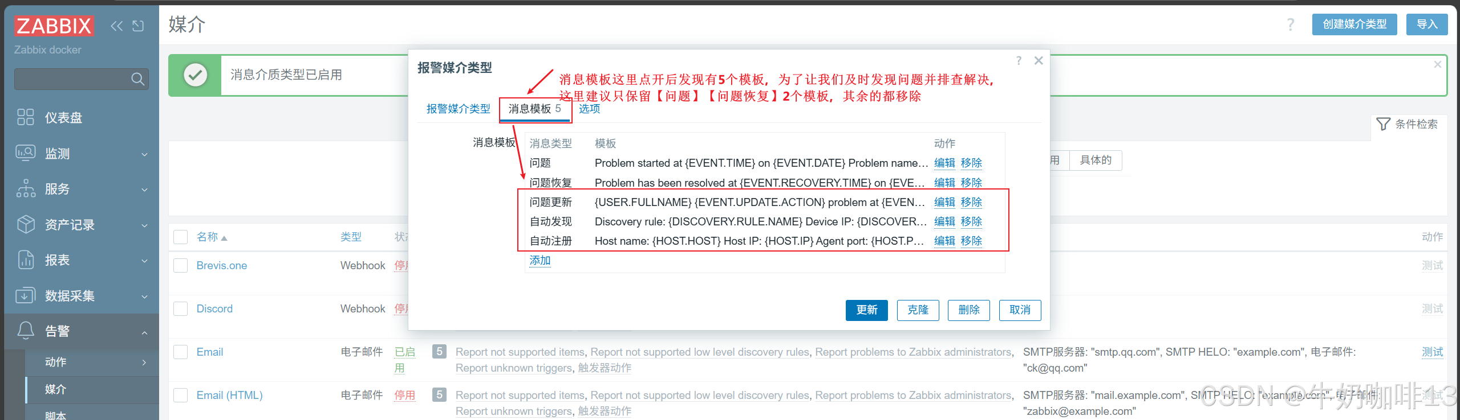1460x420 pixels.
Task: Click help icon in 报警媒介类型 dialog
Action: tap(1019, 60)
